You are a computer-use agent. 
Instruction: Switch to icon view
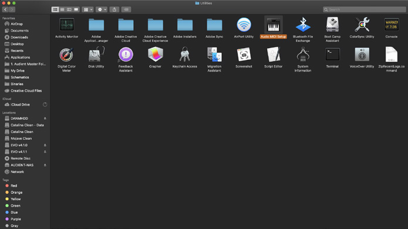[x=55, y=9]
